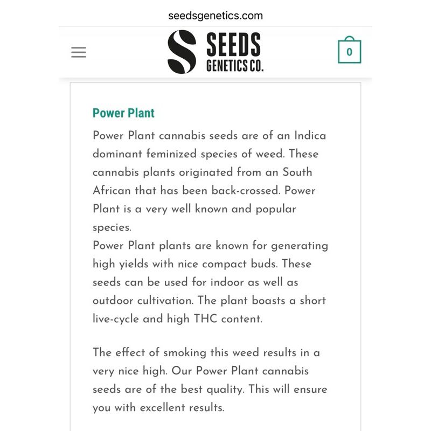Click 'nice compact buds' in the text
431x431 pixels.
pos(231,264)
